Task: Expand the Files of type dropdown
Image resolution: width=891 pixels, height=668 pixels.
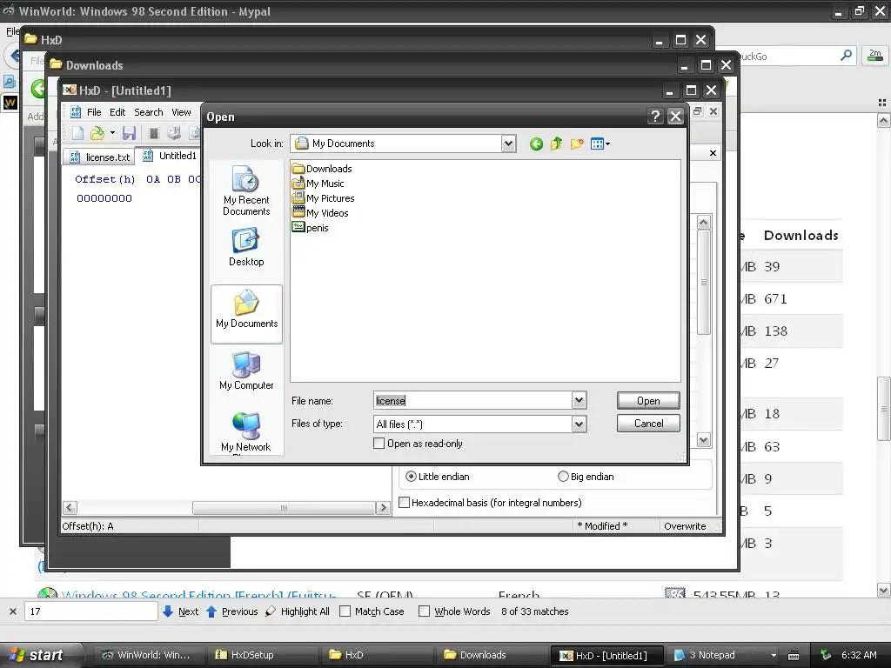Action: click(x=579, y=424)
